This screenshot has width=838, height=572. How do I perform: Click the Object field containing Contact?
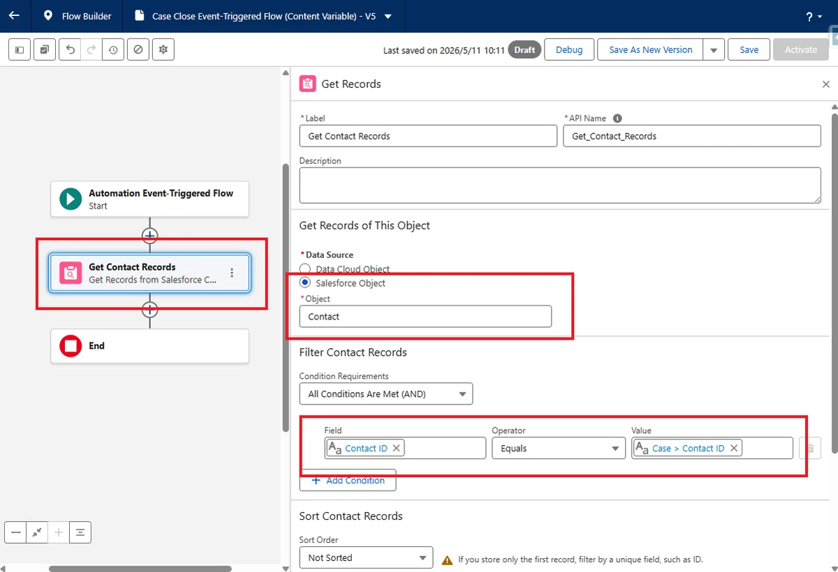coord(425,317)
